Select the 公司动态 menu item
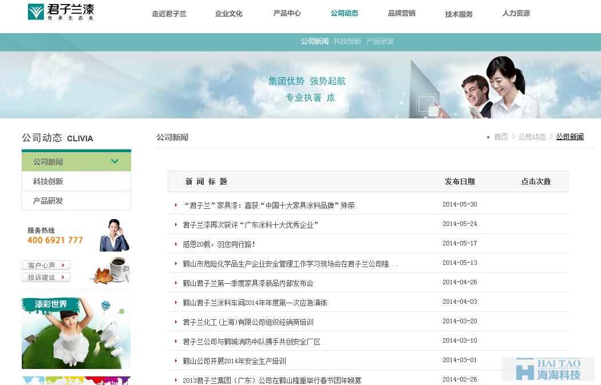 345,13
